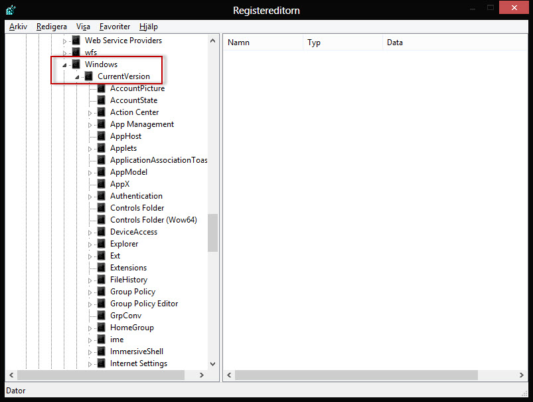Click the tree pane scroll up arrow
This screenshot has width=533, height=402.
click(x=213, y=41)
